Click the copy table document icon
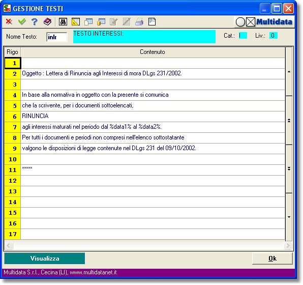This screenshot has width=303, height=285. pos(88,22)
